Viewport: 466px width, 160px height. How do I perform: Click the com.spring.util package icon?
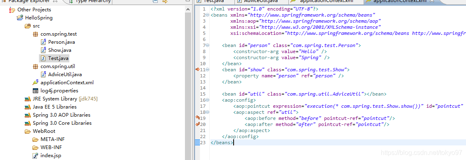[x=35, y=66]
